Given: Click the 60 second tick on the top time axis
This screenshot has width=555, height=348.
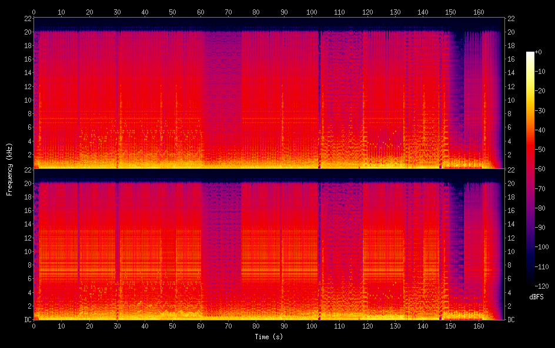Looking at the screenshot, I should point(200,11).
